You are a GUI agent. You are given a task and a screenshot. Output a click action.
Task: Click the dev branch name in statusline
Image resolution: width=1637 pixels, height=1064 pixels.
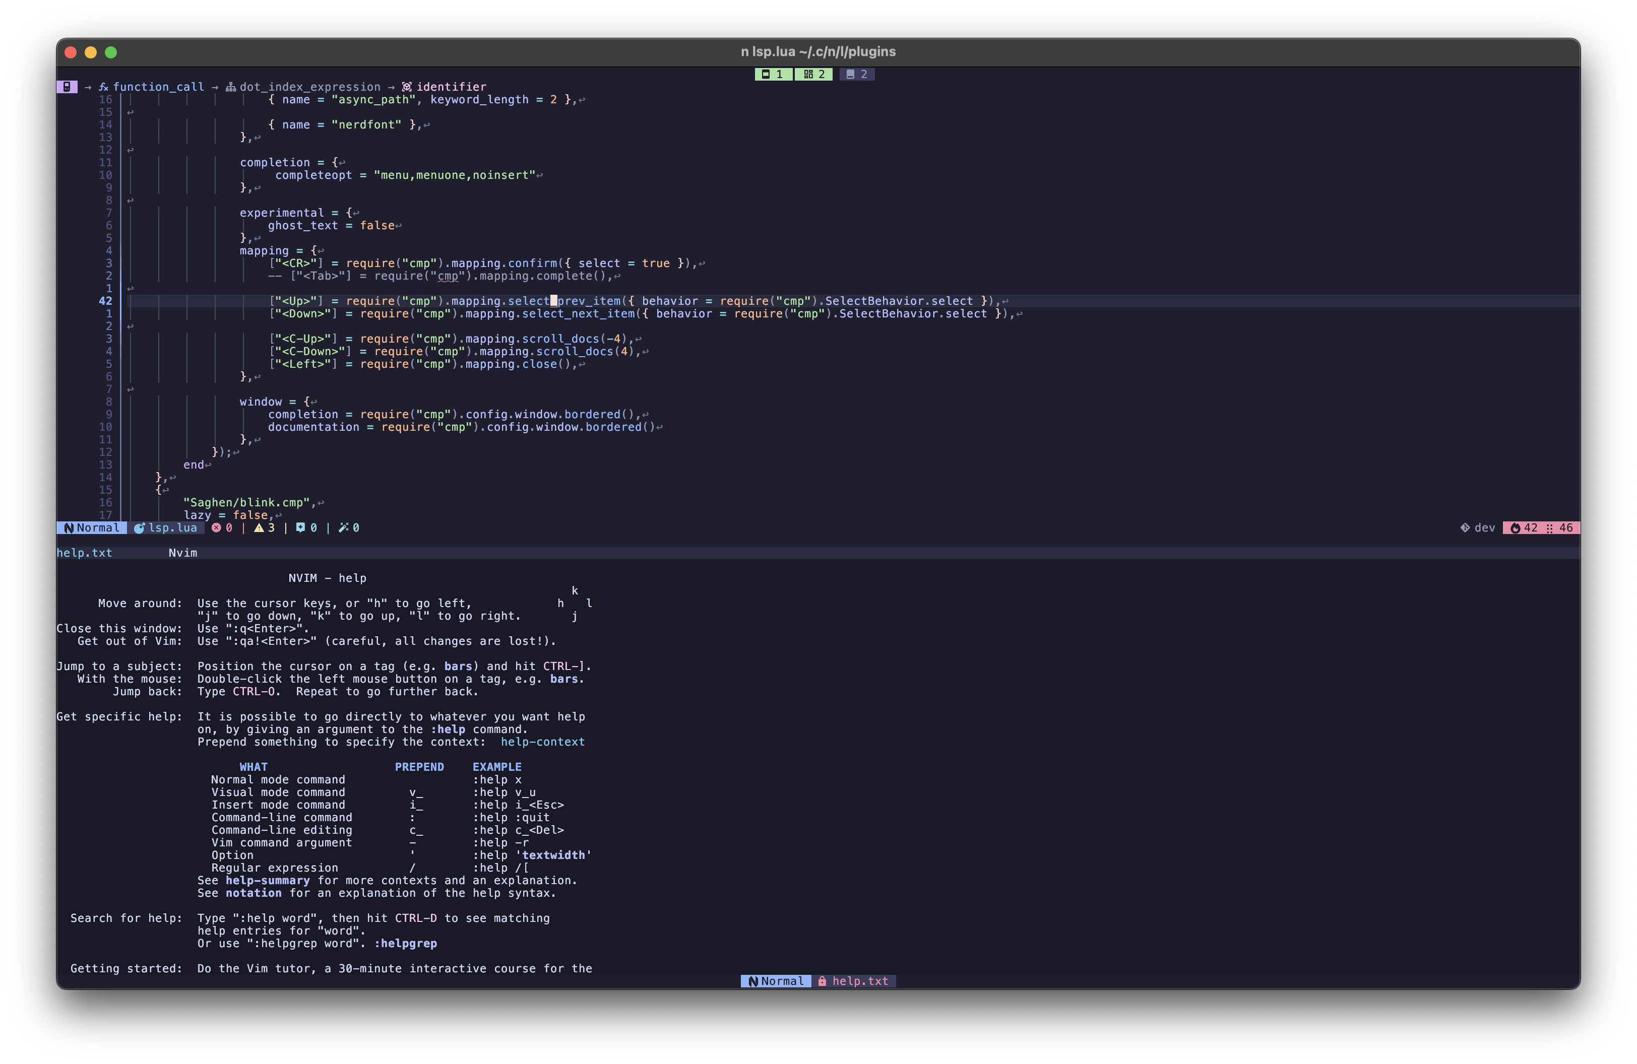tap(1484, 528)
